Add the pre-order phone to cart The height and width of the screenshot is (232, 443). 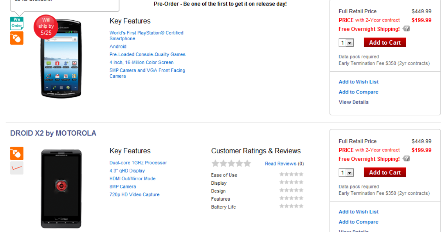(x=385, y=42)
